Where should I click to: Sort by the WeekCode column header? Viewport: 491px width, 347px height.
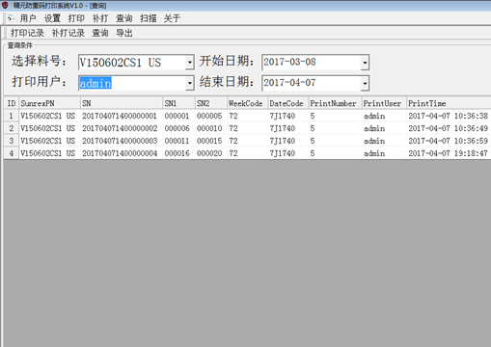tap(248, 103)
